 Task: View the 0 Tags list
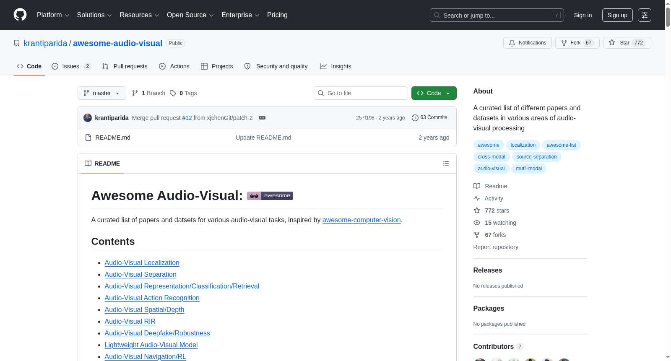pyautogui.click(x=184, y=93)
